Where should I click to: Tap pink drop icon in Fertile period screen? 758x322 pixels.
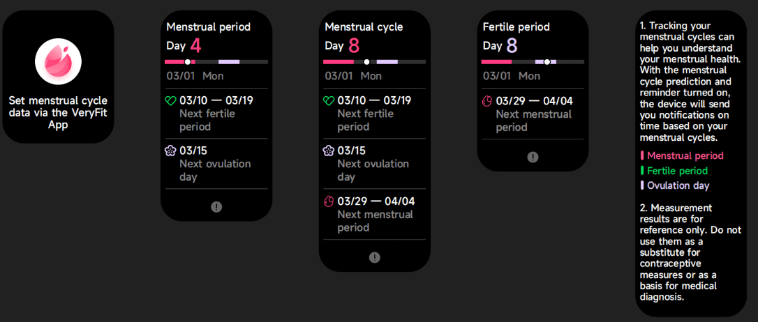click(486, 101)
